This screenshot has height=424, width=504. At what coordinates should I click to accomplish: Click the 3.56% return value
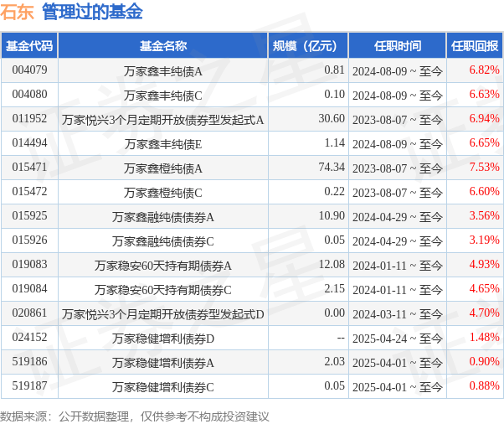[484, 215]
